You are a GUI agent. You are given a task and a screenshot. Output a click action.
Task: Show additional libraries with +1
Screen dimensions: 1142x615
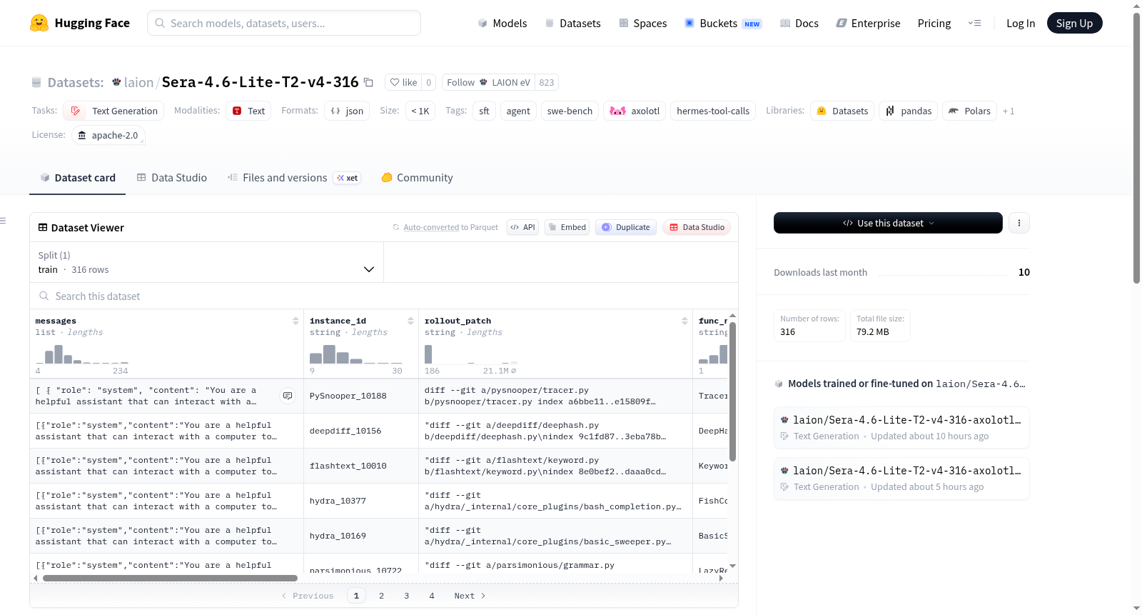[1009, 111]
